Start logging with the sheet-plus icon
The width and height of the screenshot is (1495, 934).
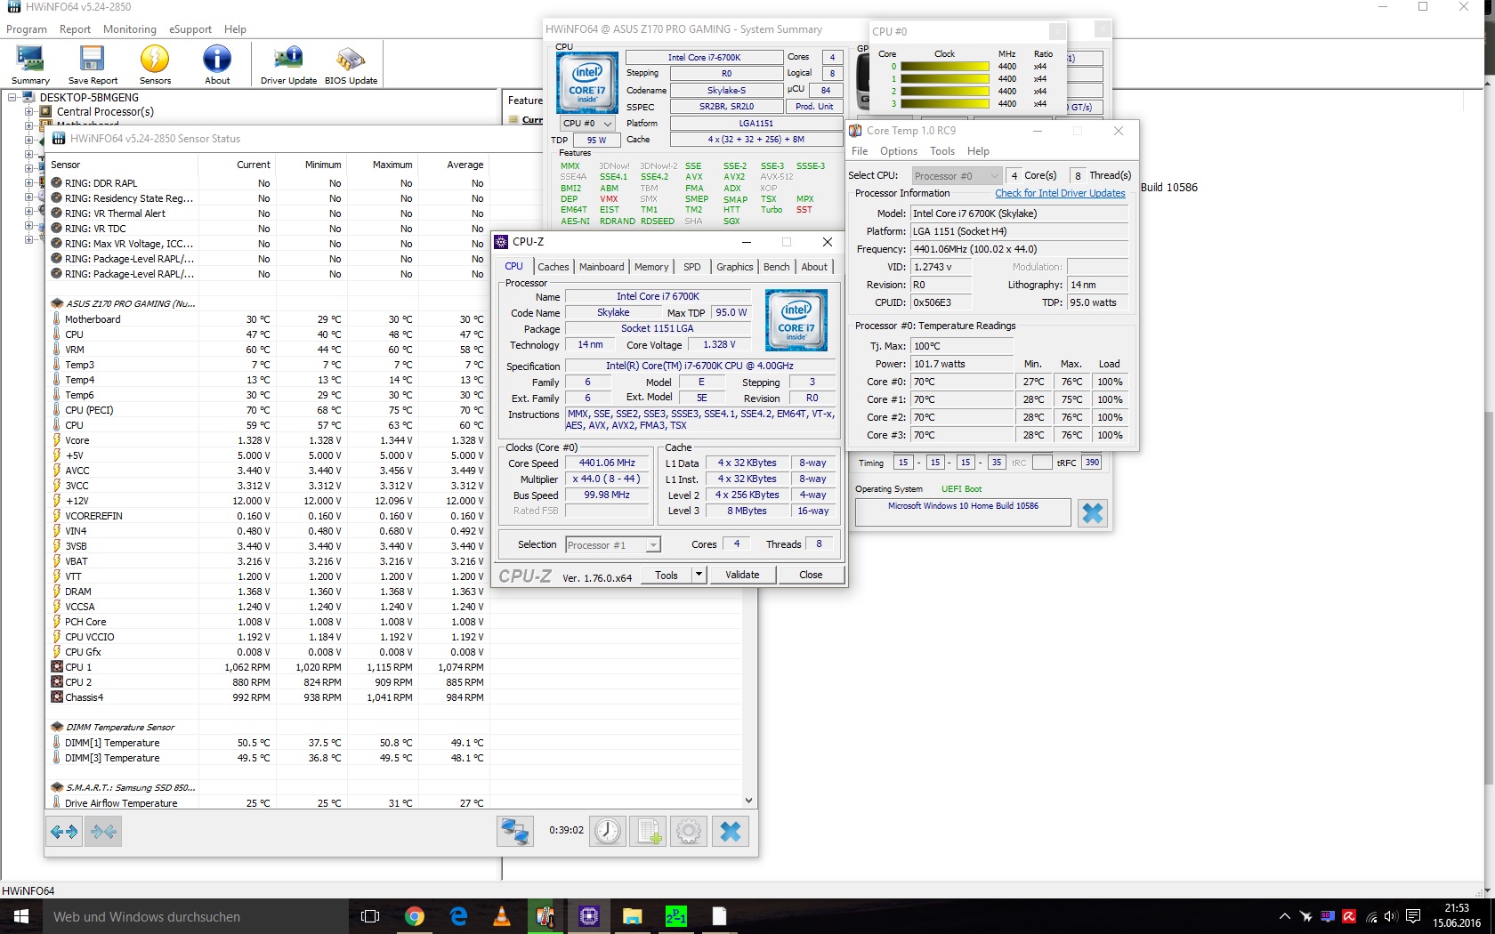click(x=648, y=832)
